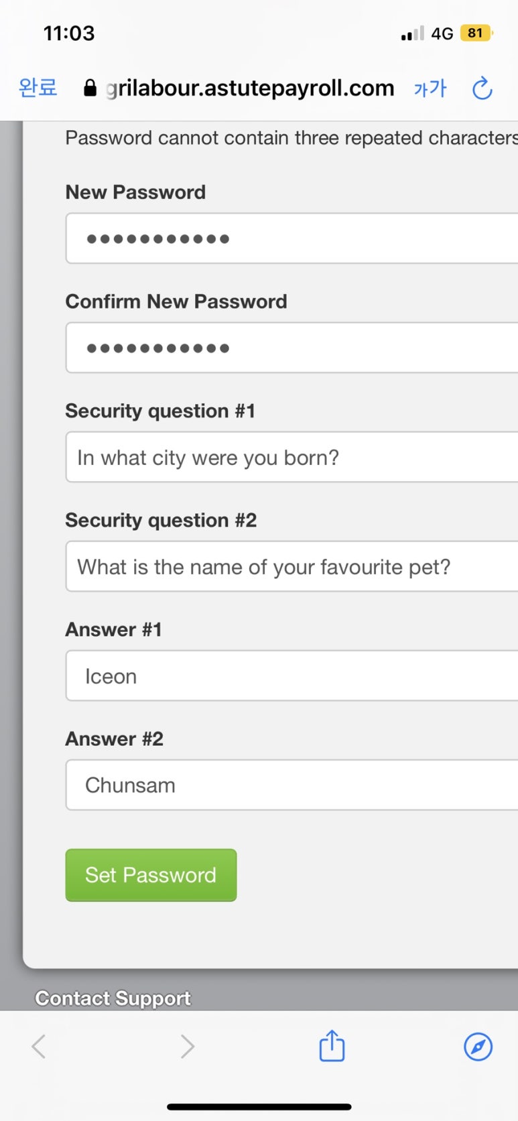The width and height of the screenshot is (518, 1121).
Task: Tap the battery indicator showing 81
Action: click(476, 33)
